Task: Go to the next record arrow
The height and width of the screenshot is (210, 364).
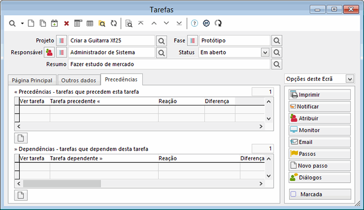Action: pos(166,23)
